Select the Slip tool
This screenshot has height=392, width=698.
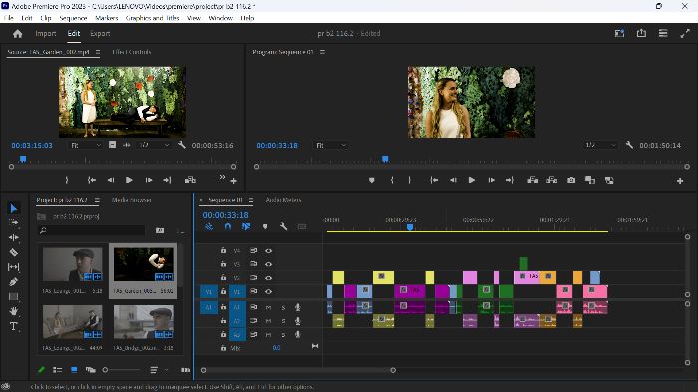13,267
